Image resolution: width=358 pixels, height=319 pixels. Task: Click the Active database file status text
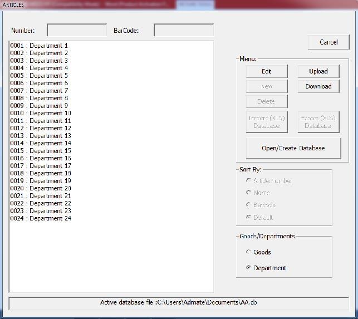pyautogui.click(x=179, y=302)
